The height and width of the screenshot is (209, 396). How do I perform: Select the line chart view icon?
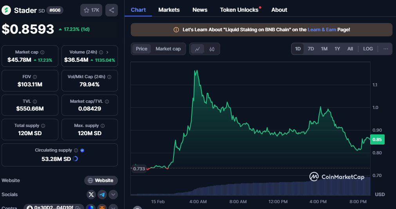coord(197,49)
